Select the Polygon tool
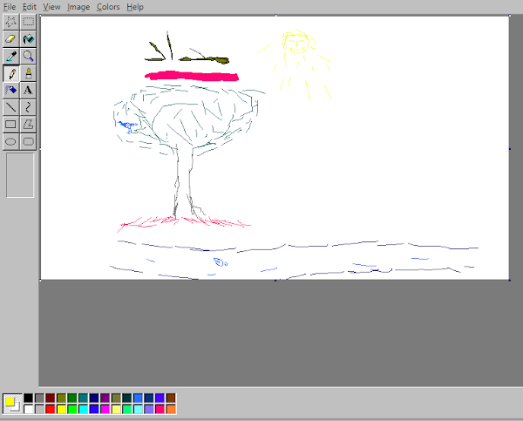Screen dimensions: 523x421 [29, 125]
